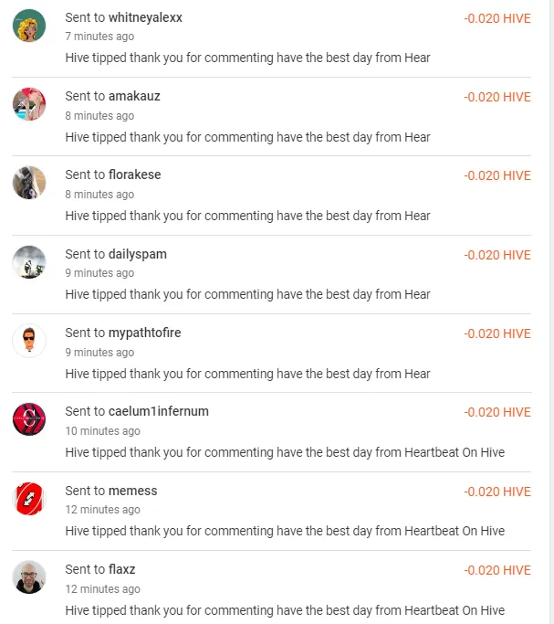This screenshot has width=554, height=624.
Task: Select the memo text sent to flaxz
Action: coord(284,609)
